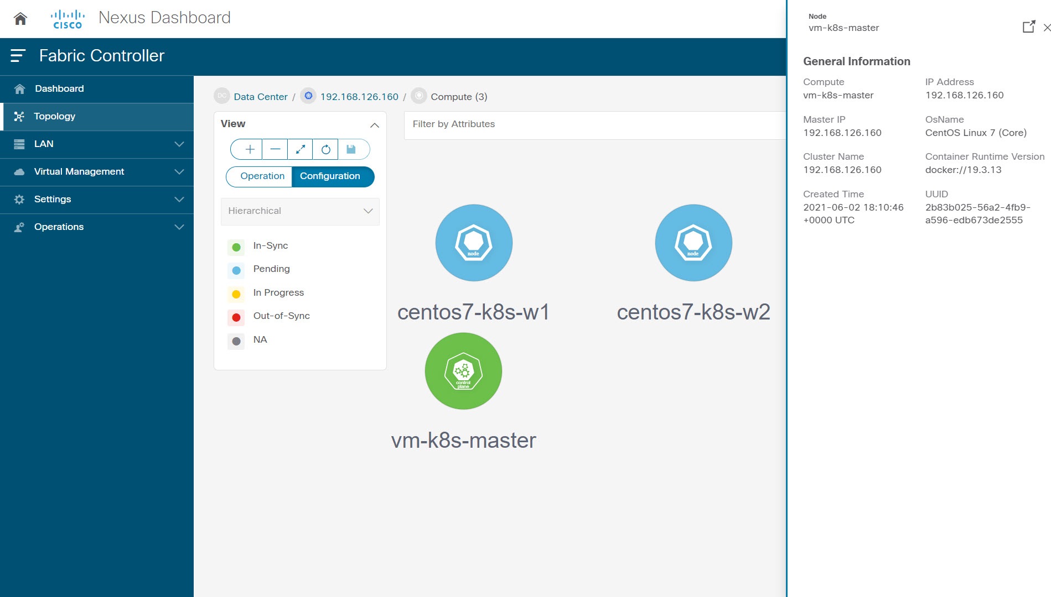Open the Data Center breadcrumb link
This screenshot has width=1051, height=597.
[x=261, y=97]
